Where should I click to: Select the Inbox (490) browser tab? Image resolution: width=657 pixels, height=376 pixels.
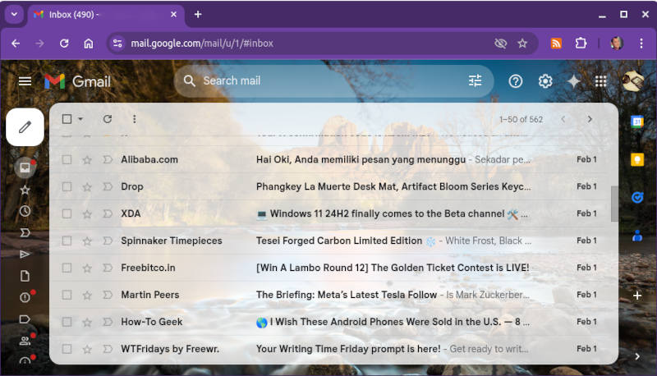tap(107, 15)
